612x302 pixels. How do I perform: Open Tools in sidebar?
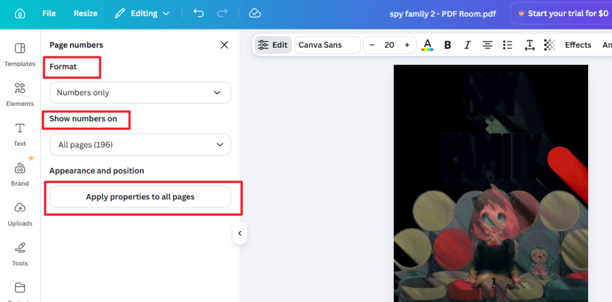pos(20,254)
